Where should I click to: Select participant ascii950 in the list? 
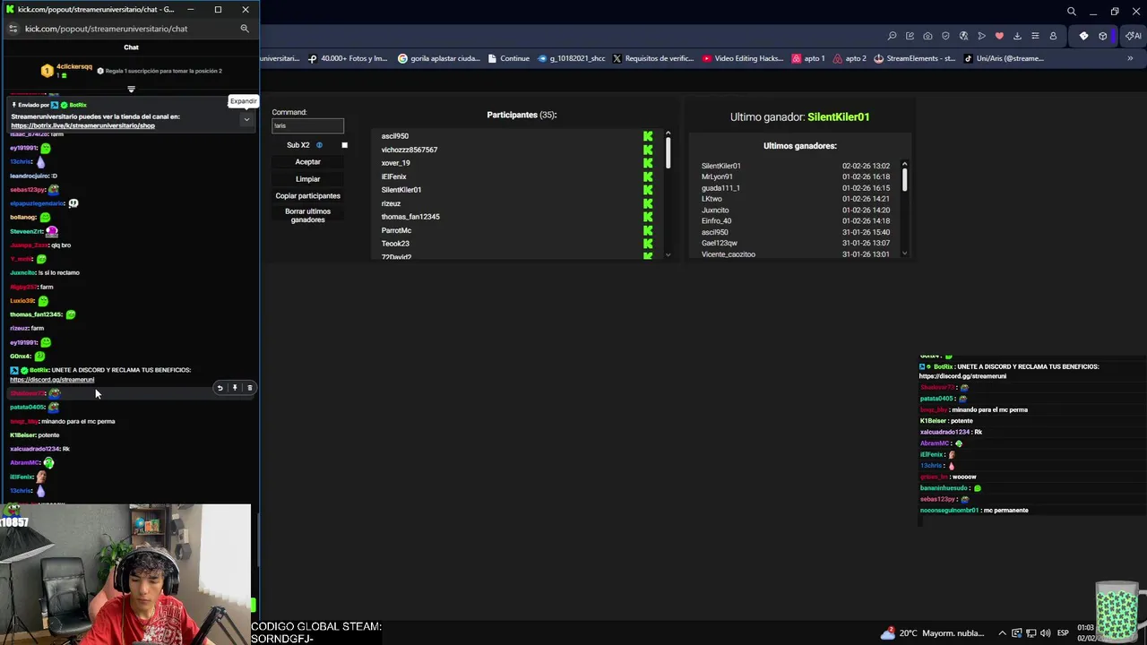coord(395,136)
